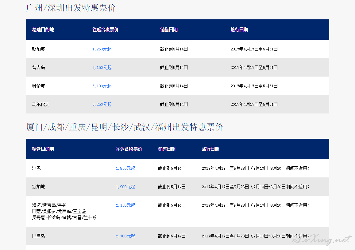Click the travel date in the 1,250元起 row

point(254,49)
